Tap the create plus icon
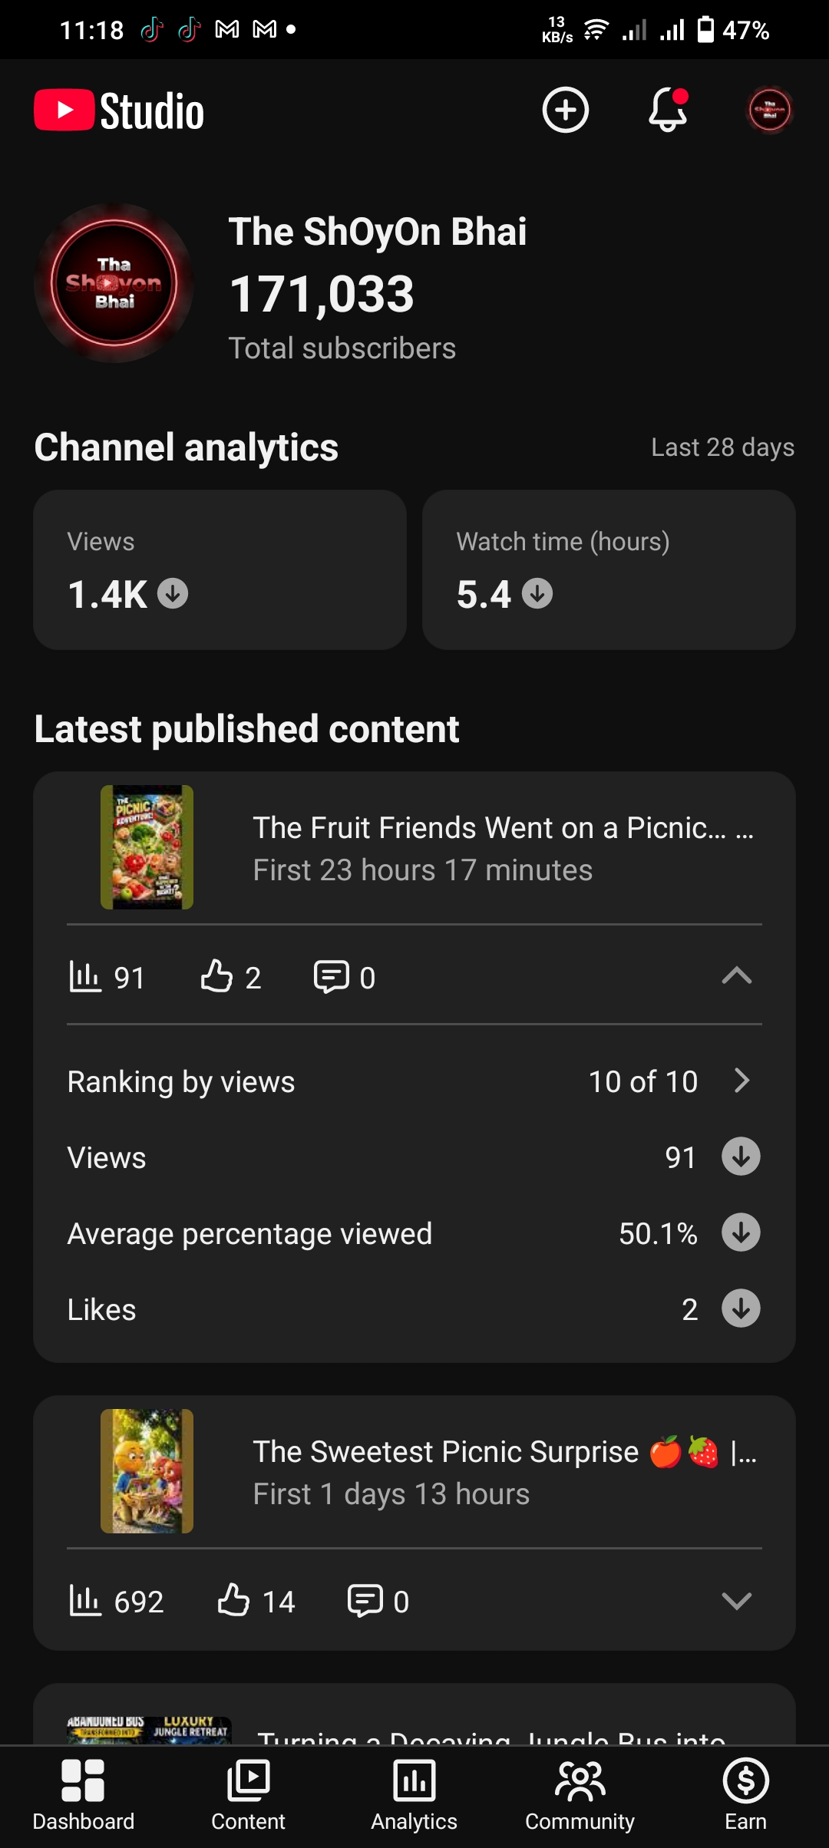 pos(566,110)
